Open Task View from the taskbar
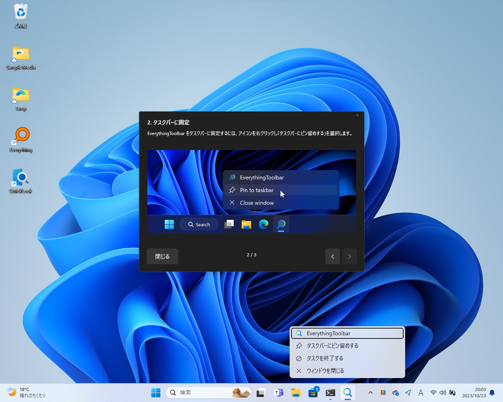This screenshot has height=402, width=503. coord(261,393)
